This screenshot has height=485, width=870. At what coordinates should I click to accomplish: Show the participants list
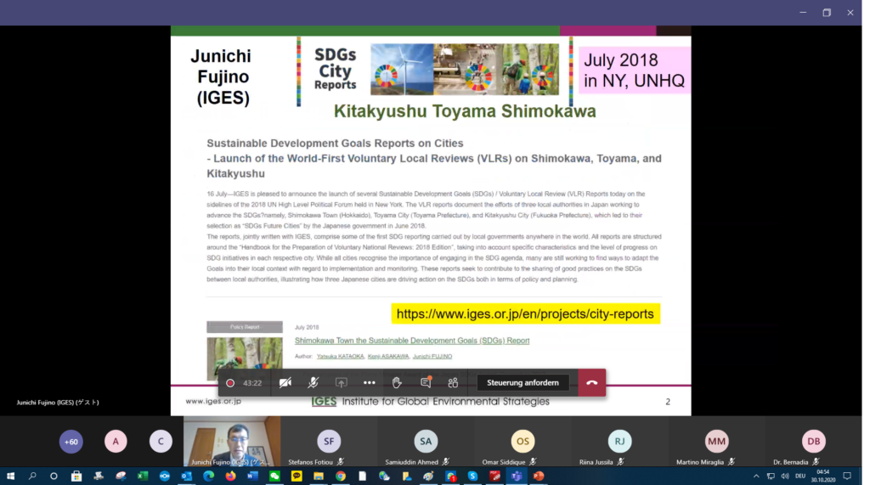click(x=453, y=383)
